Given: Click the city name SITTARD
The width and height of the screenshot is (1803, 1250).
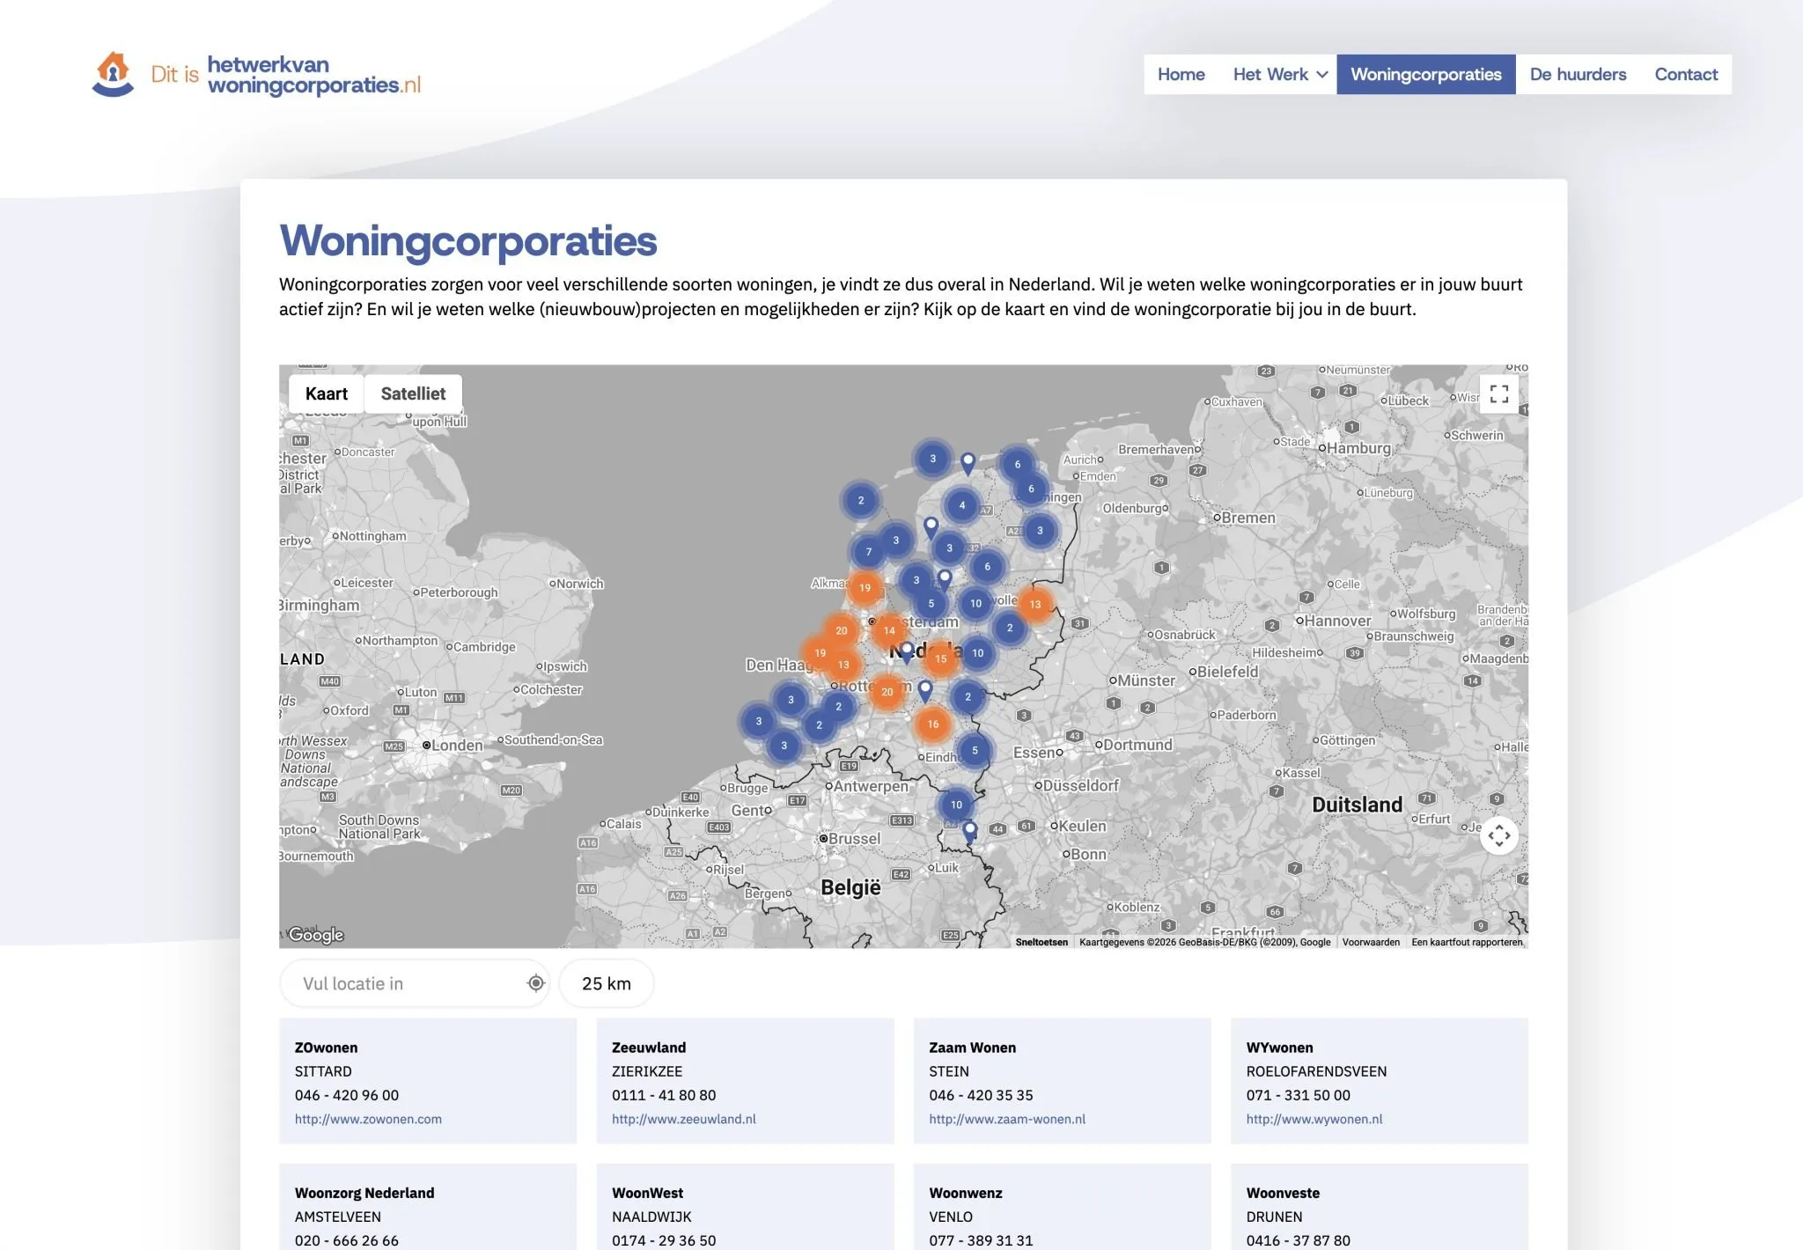Looking at the screenshot, I should coord(323,1071).
